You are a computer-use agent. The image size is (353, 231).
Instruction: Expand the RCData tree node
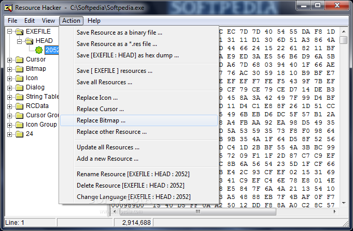tap(9, 106)
